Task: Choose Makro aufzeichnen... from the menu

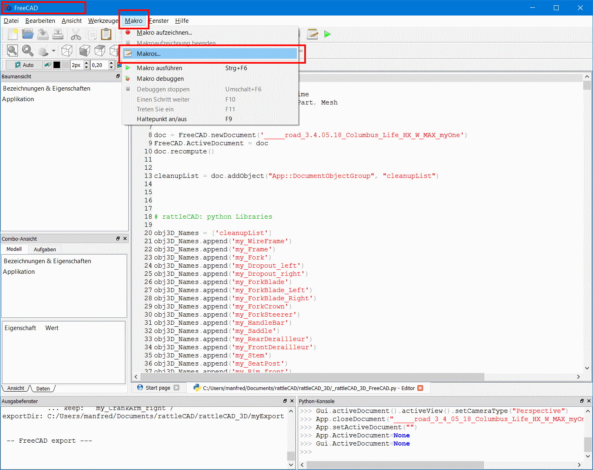Action: pos(210,33)
